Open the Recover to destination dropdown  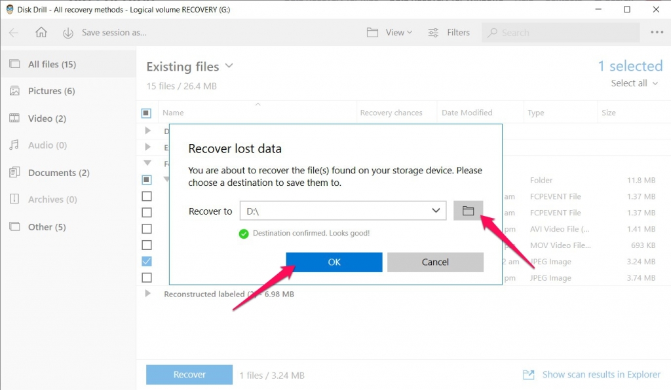[x=435, y=210]
